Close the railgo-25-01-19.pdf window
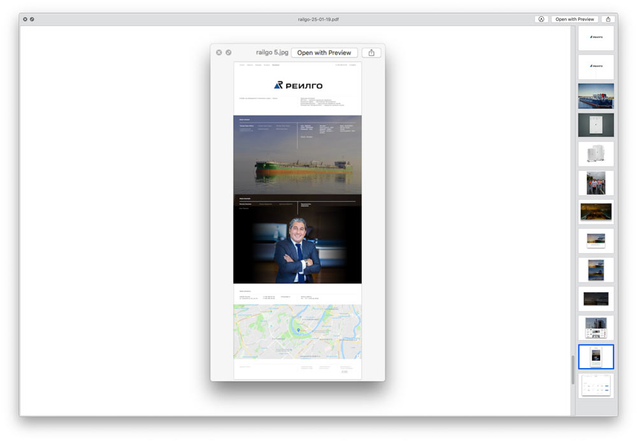Image resolution: width=637 pixels, height=442 pixels. 25,19
